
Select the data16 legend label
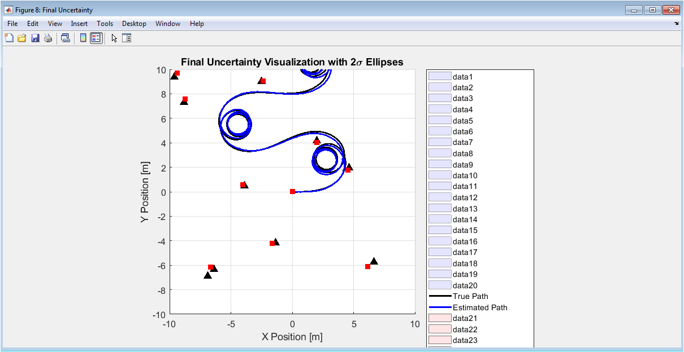click(x=465, y=241)
